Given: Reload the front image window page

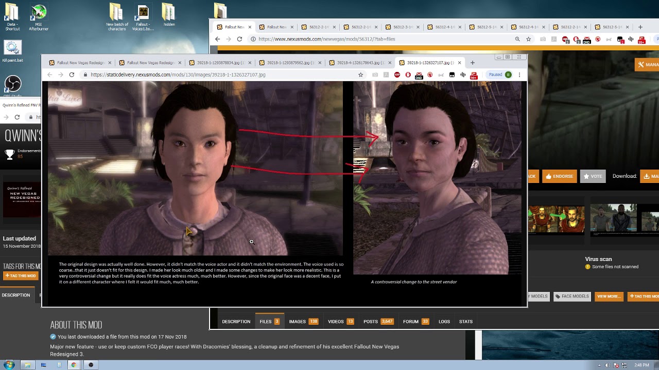Looking at the screenshot, I should [x=72, y=75].
